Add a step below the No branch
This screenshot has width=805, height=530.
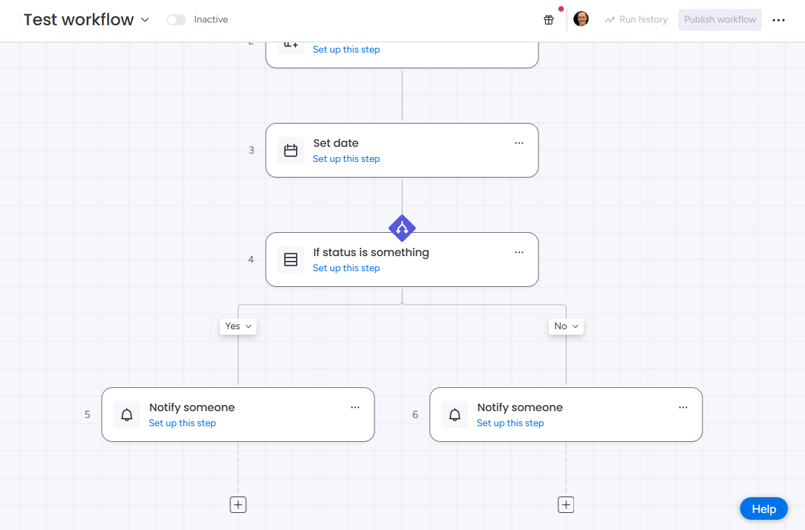click(566, 505)
